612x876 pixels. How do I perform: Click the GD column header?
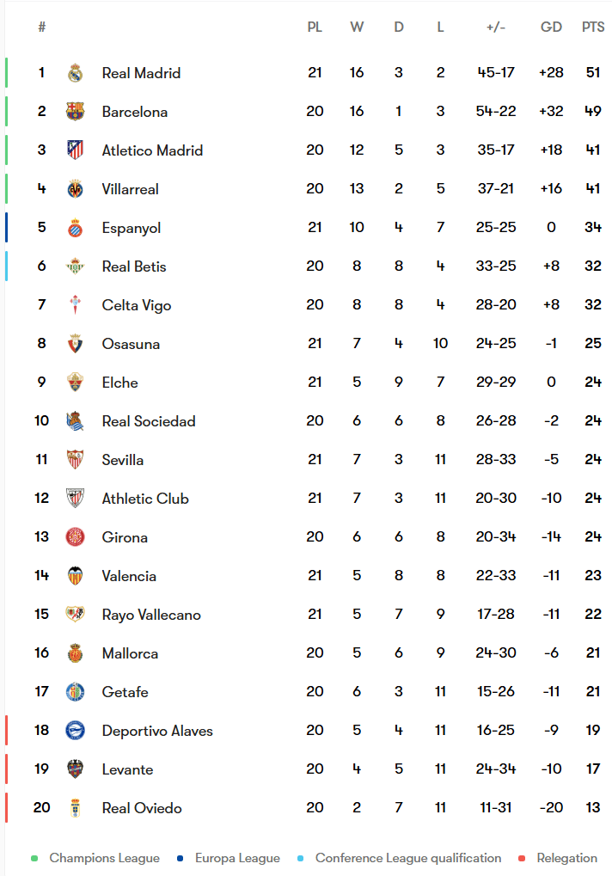pos(551,28)
